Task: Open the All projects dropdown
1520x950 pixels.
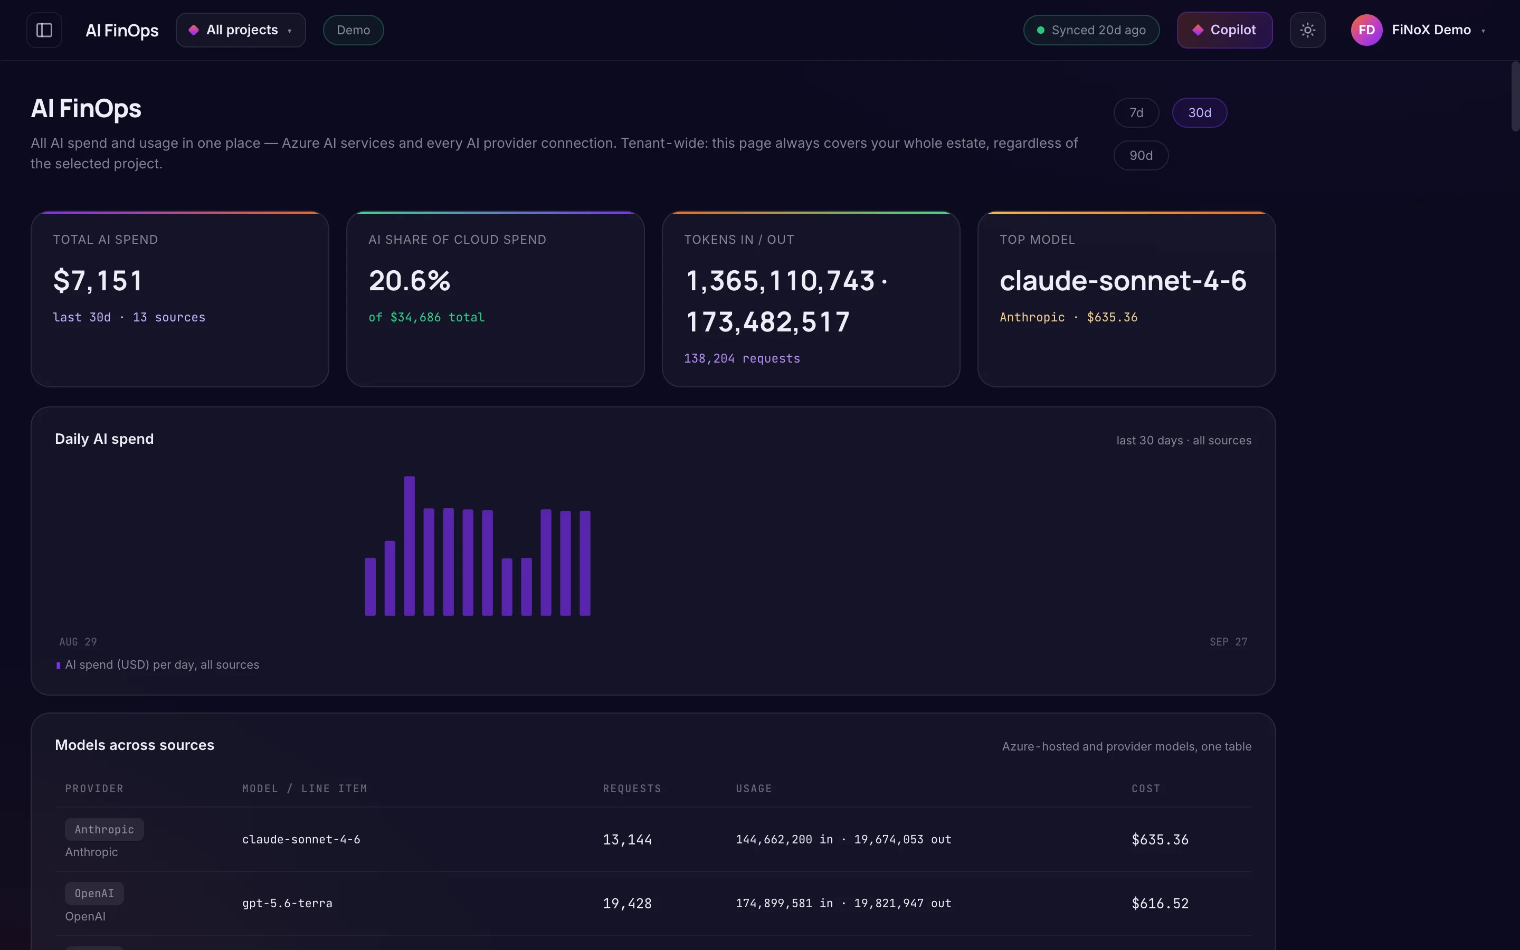Action: pos(241,30)
